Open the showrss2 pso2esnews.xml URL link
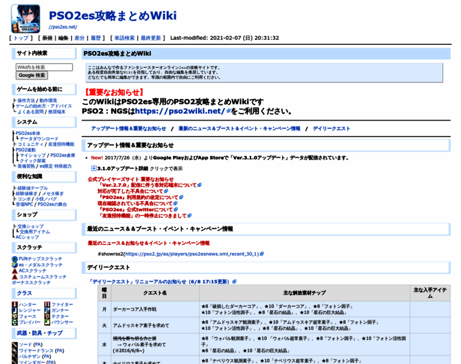 point(192,254)
